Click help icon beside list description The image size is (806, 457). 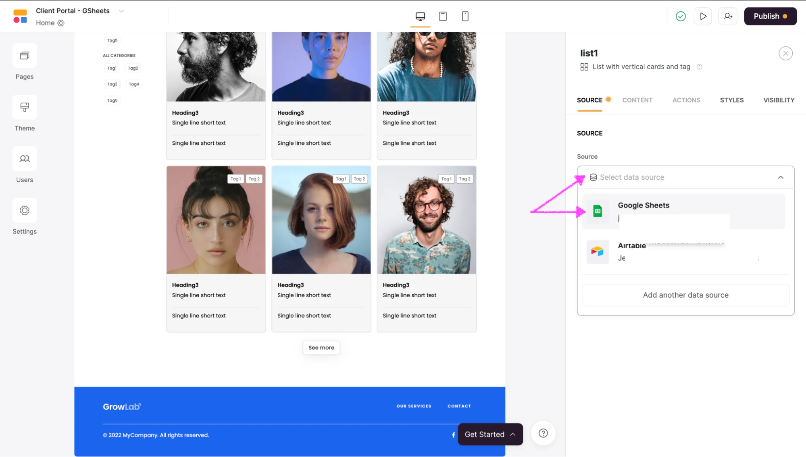(700, 67)
